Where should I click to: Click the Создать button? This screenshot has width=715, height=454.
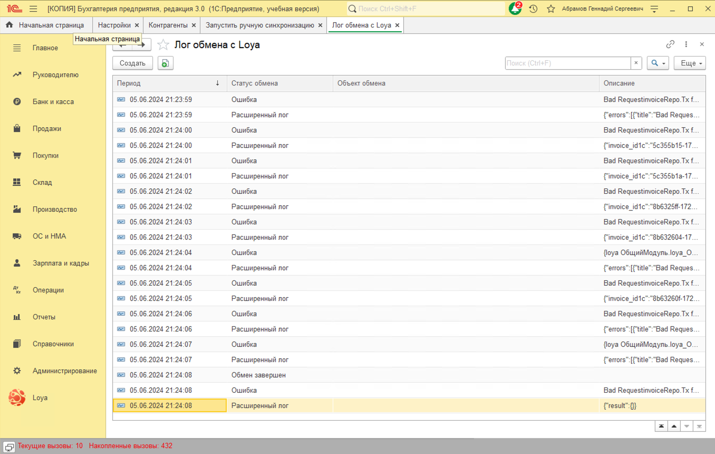[132, 63]
